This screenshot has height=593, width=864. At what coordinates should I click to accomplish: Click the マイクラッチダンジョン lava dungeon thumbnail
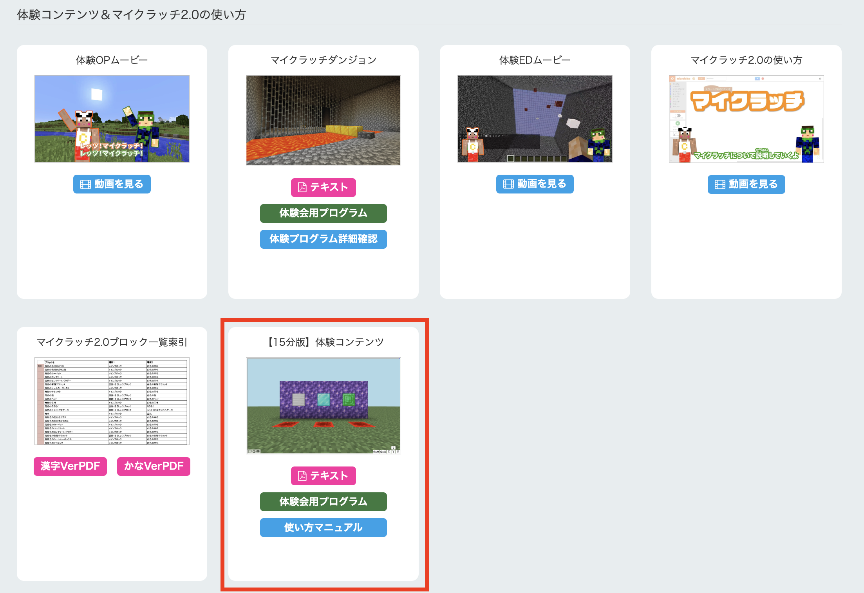323,121
